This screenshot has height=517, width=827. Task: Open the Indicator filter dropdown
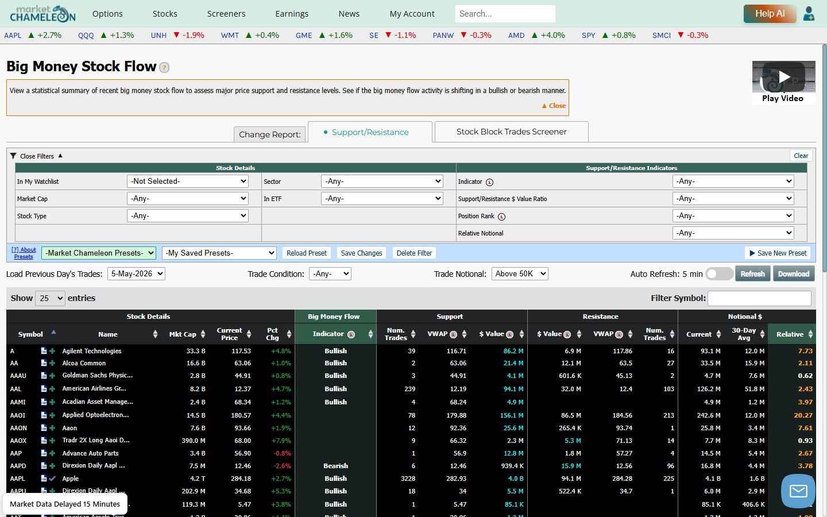(x=733, y=181)
